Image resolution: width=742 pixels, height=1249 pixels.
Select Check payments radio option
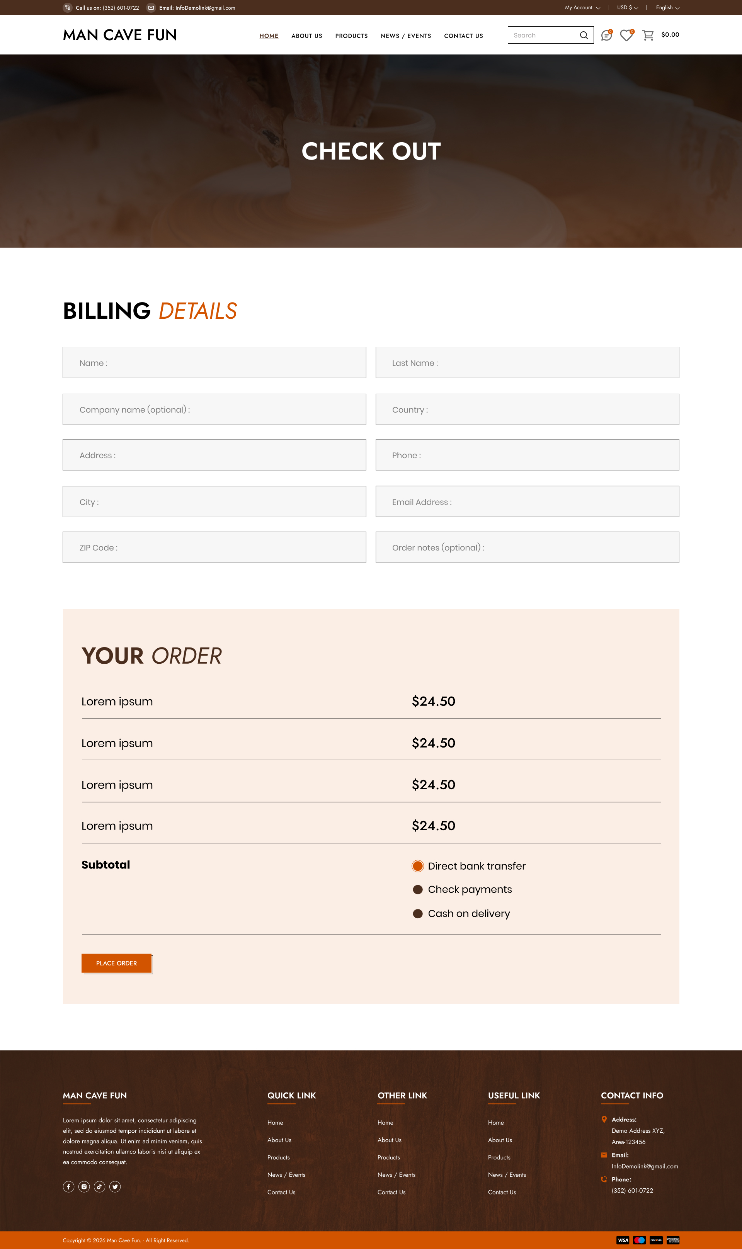click(418, 890)
